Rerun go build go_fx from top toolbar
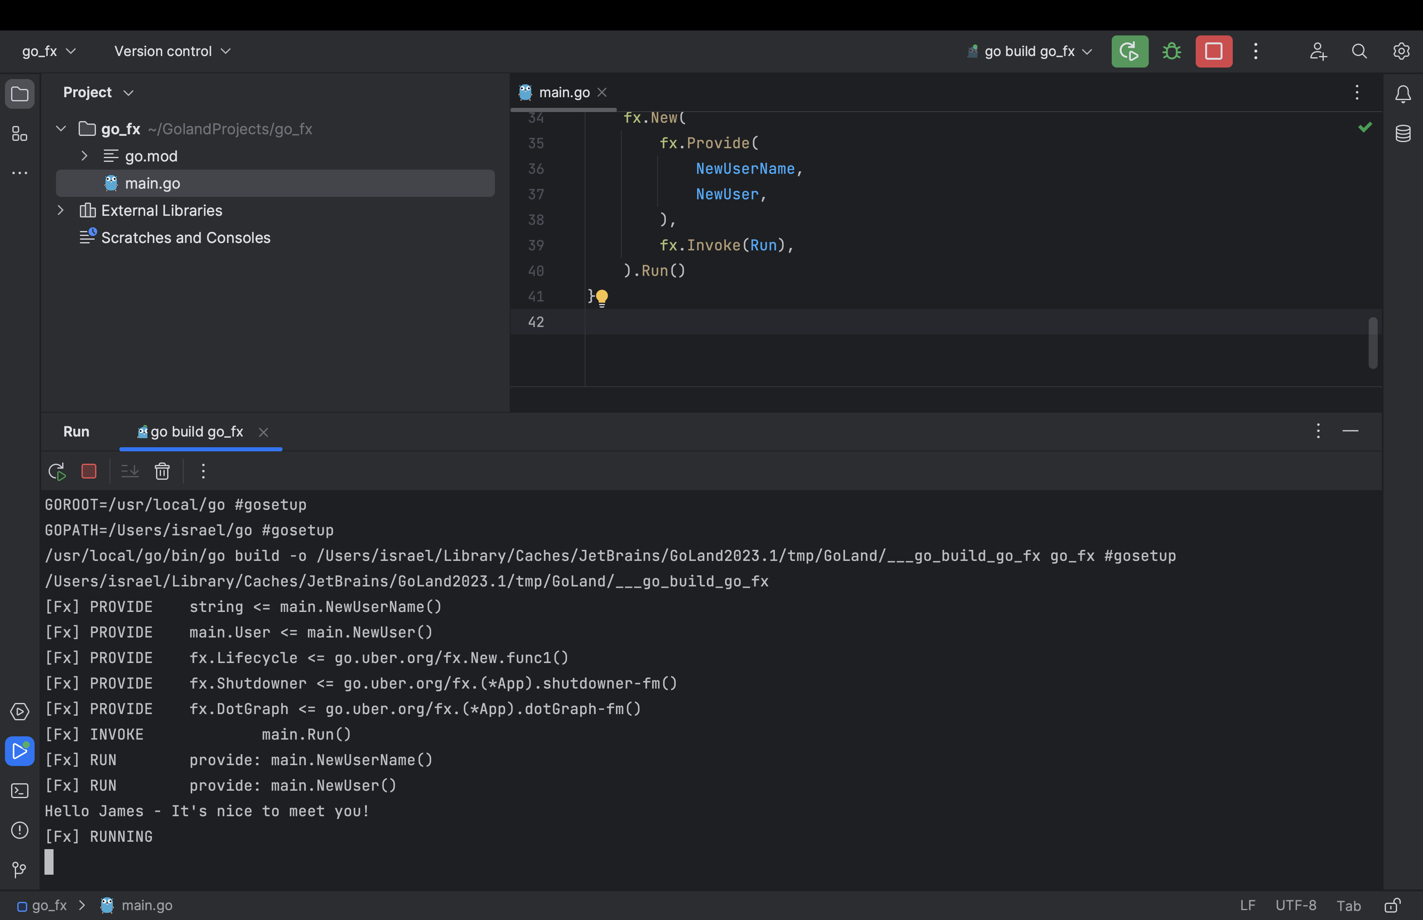 coord(1129,51)
